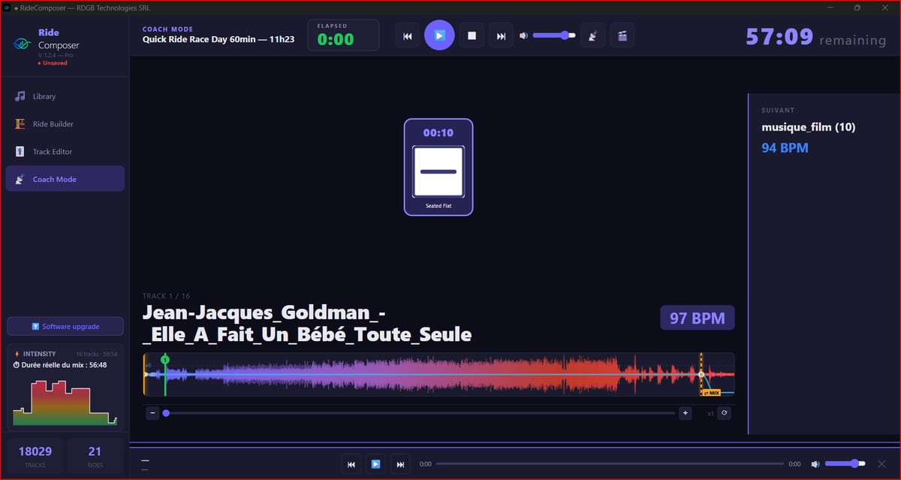Viewport: 901px width, 480px height.
Task: Stop the ride playback in header
Action: tap(472, 35)
